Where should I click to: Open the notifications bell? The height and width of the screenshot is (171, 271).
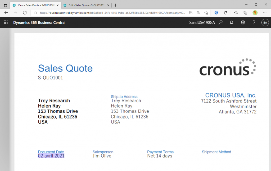point(232,23)
